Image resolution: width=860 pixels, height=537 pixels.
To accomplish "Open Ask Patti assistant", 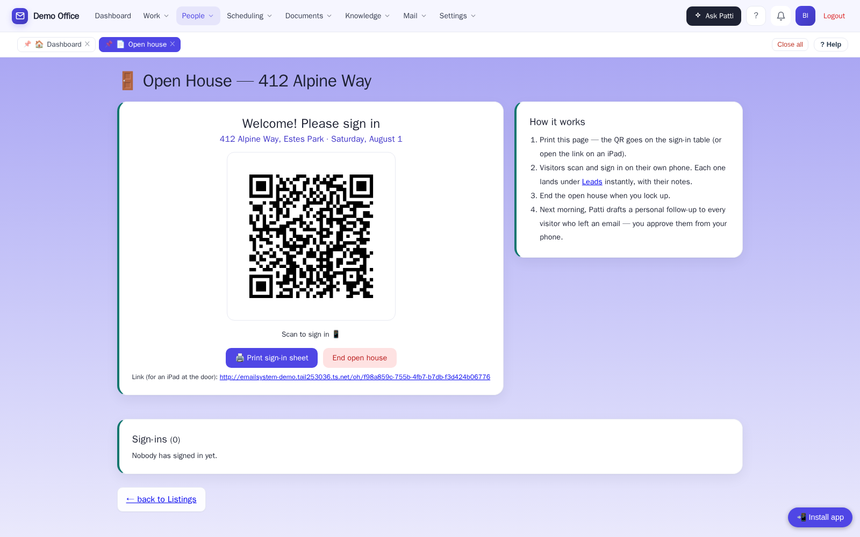I will [713, 16].
